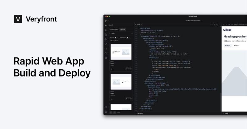This screenshot has width=247, height=129.
Task: Click the plus Insert icon in sidebar
Action: click(106, 25)
